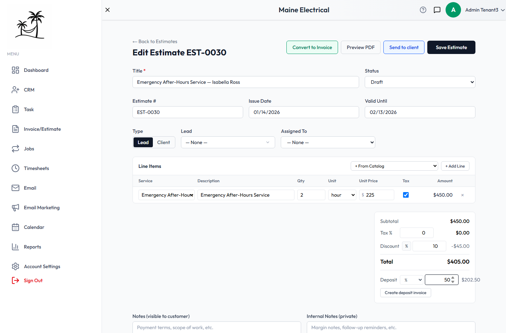Navigate to Reports in the menu
506x333 pixels.
coord(32,247)
